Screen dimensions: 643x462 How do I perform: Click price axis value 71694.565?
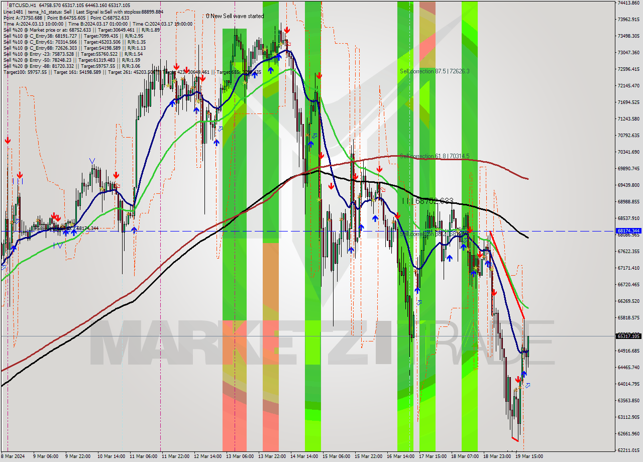(628, 102)
